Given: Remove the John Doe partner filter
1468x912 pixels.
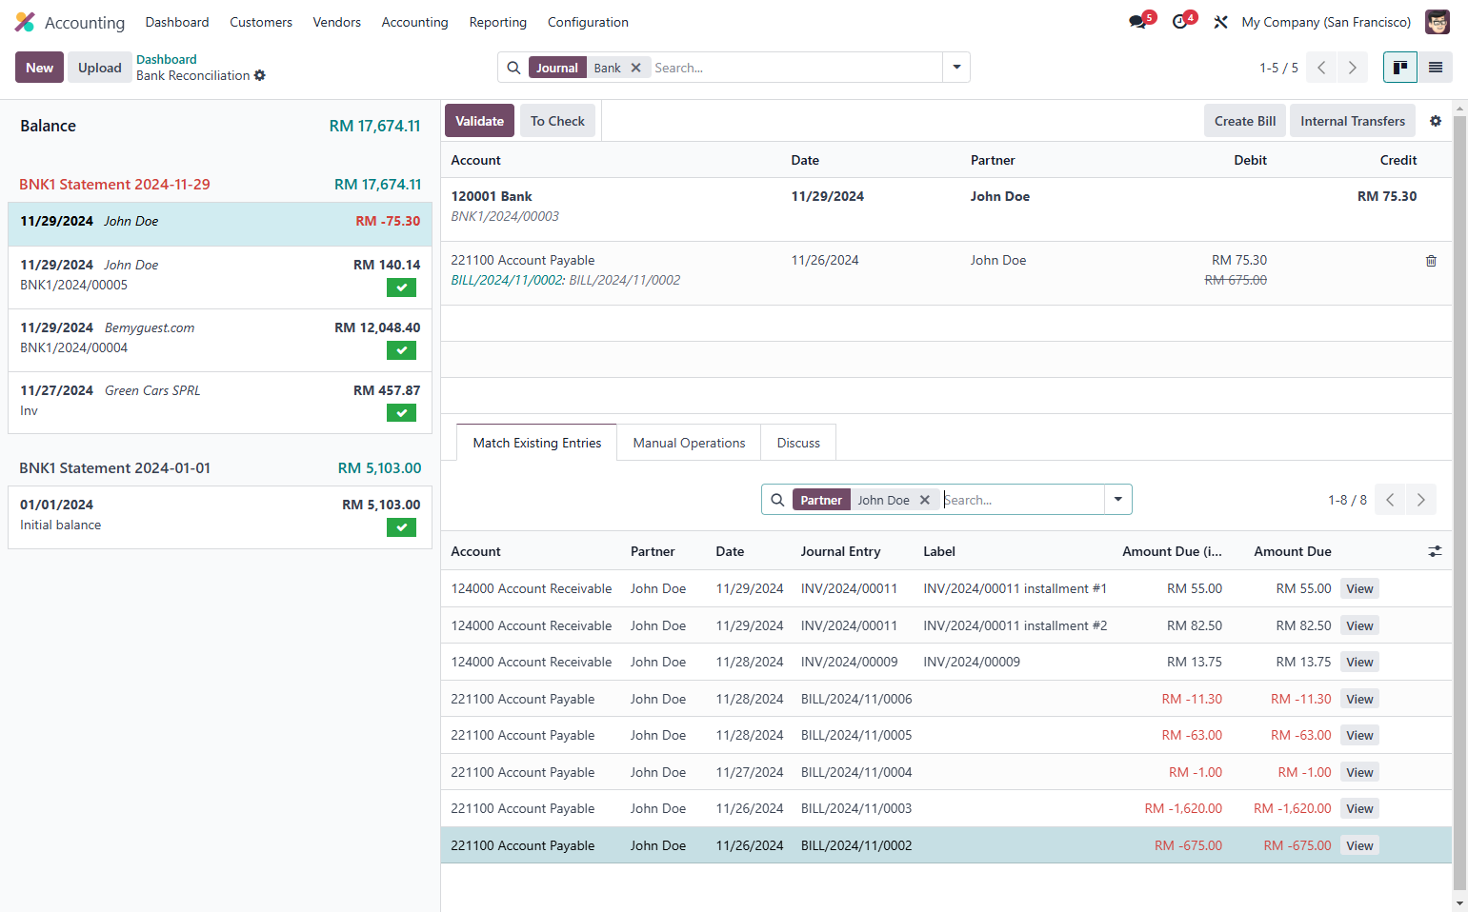Looking at the screenshot, I should click(x=924, y=500).
